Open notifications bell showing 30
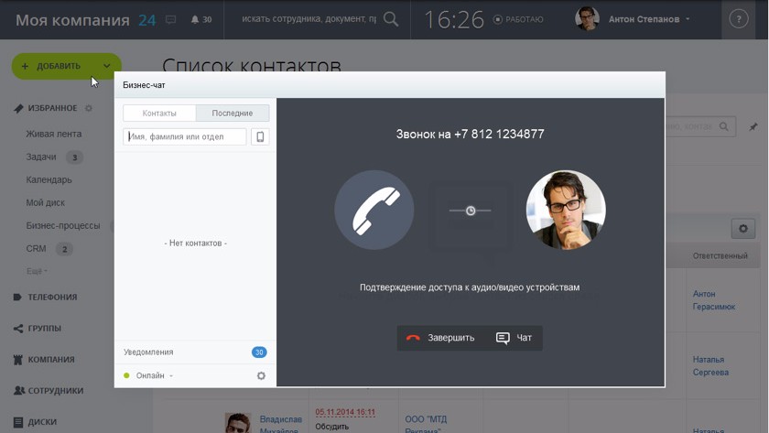This screenshot has width=769, height=433. click(201, 19)
